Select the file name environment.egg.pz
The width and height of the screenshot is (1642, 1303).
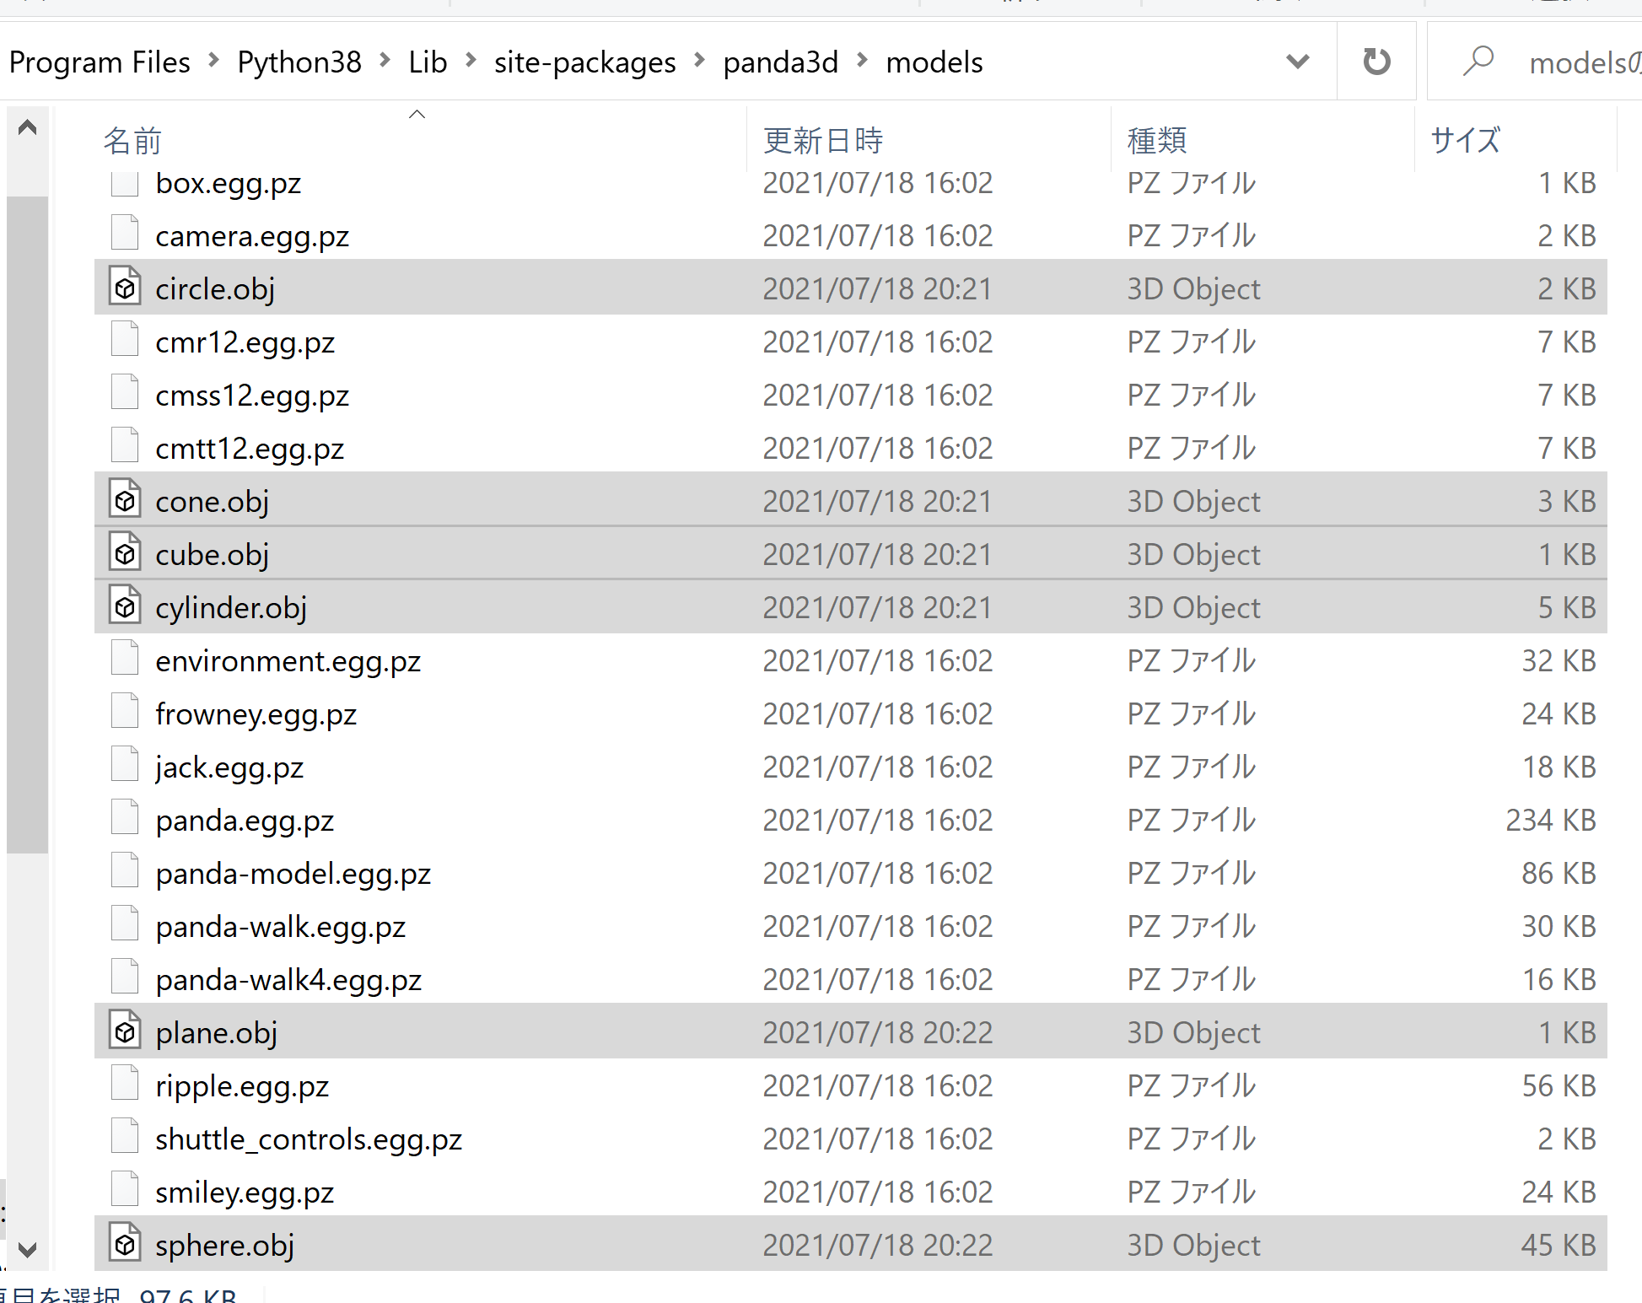[288, 661]
